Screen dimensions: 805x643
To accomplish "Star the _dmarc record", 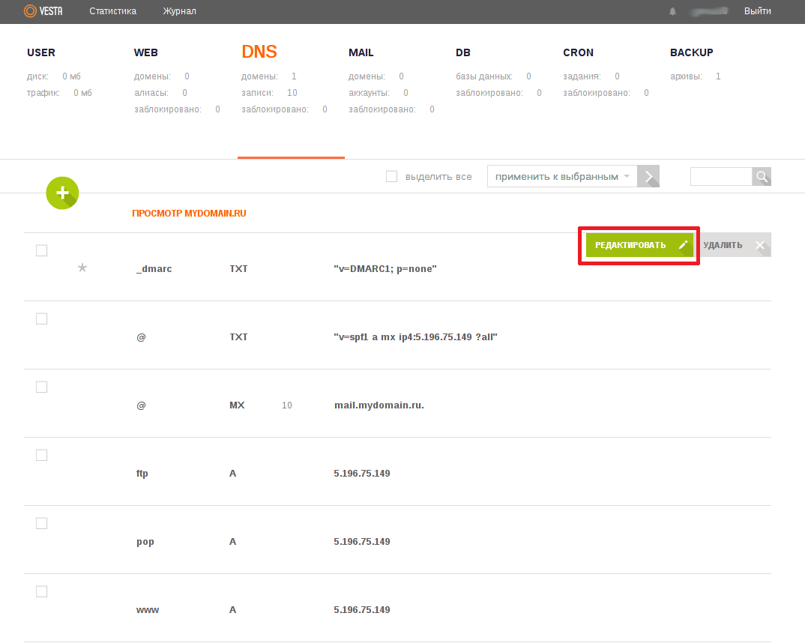I will (82, 268).
